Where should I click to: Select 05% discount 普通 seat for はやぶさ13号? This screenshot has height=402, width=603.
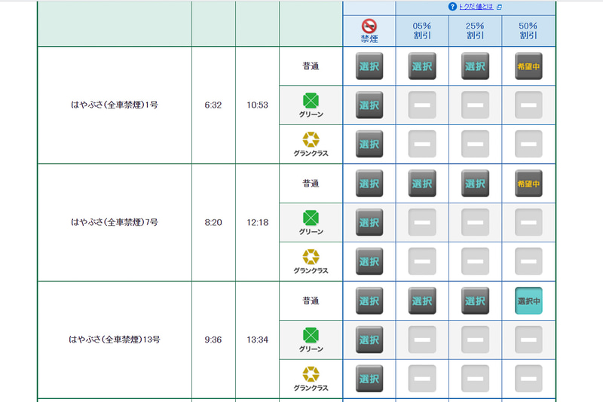point(422,301)
